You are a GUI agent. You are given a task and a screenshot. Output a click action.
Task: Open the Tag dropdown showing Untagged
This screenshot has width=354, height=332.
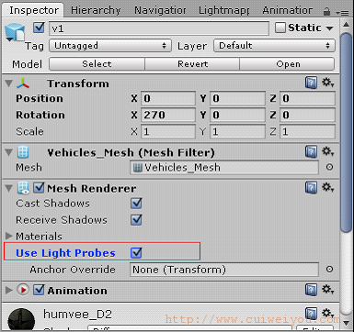110,46
